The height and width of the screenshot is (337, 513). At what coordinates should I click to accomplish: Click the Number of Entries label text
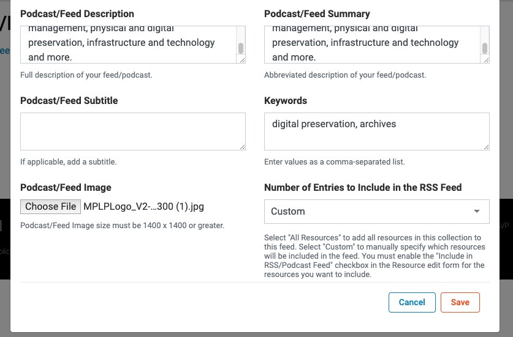(x=363, y=188)
